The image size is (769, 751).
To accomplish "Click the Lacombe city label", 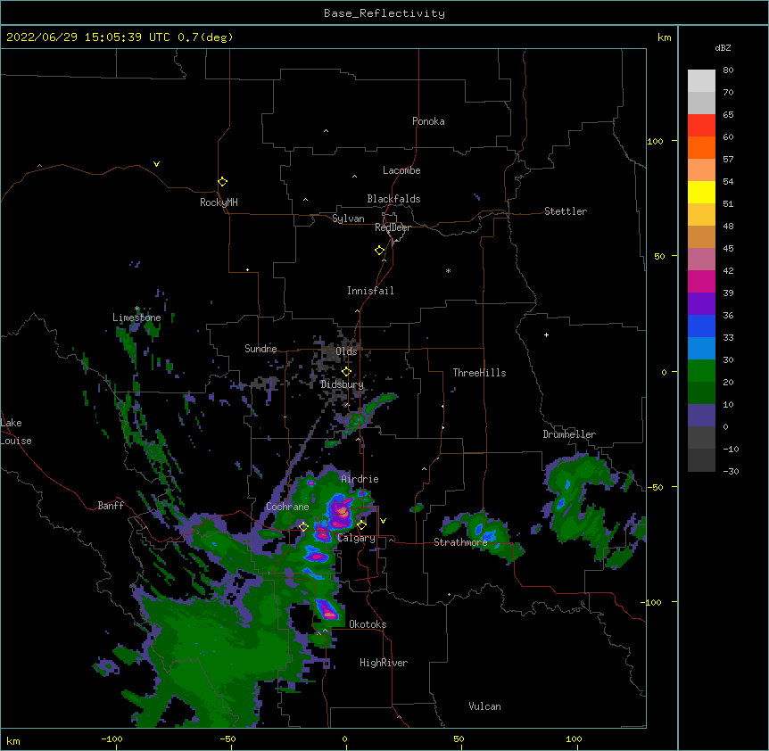I will point(401,170).
